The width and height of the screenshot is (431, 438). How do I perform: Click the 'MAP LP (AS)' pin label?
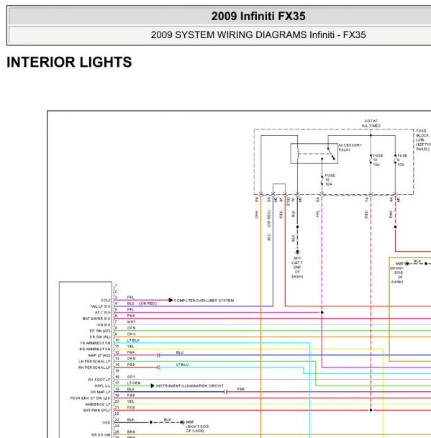(99, 355)
